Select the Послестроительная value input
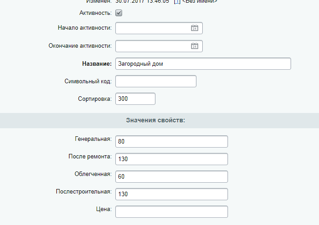 (171, 194)
